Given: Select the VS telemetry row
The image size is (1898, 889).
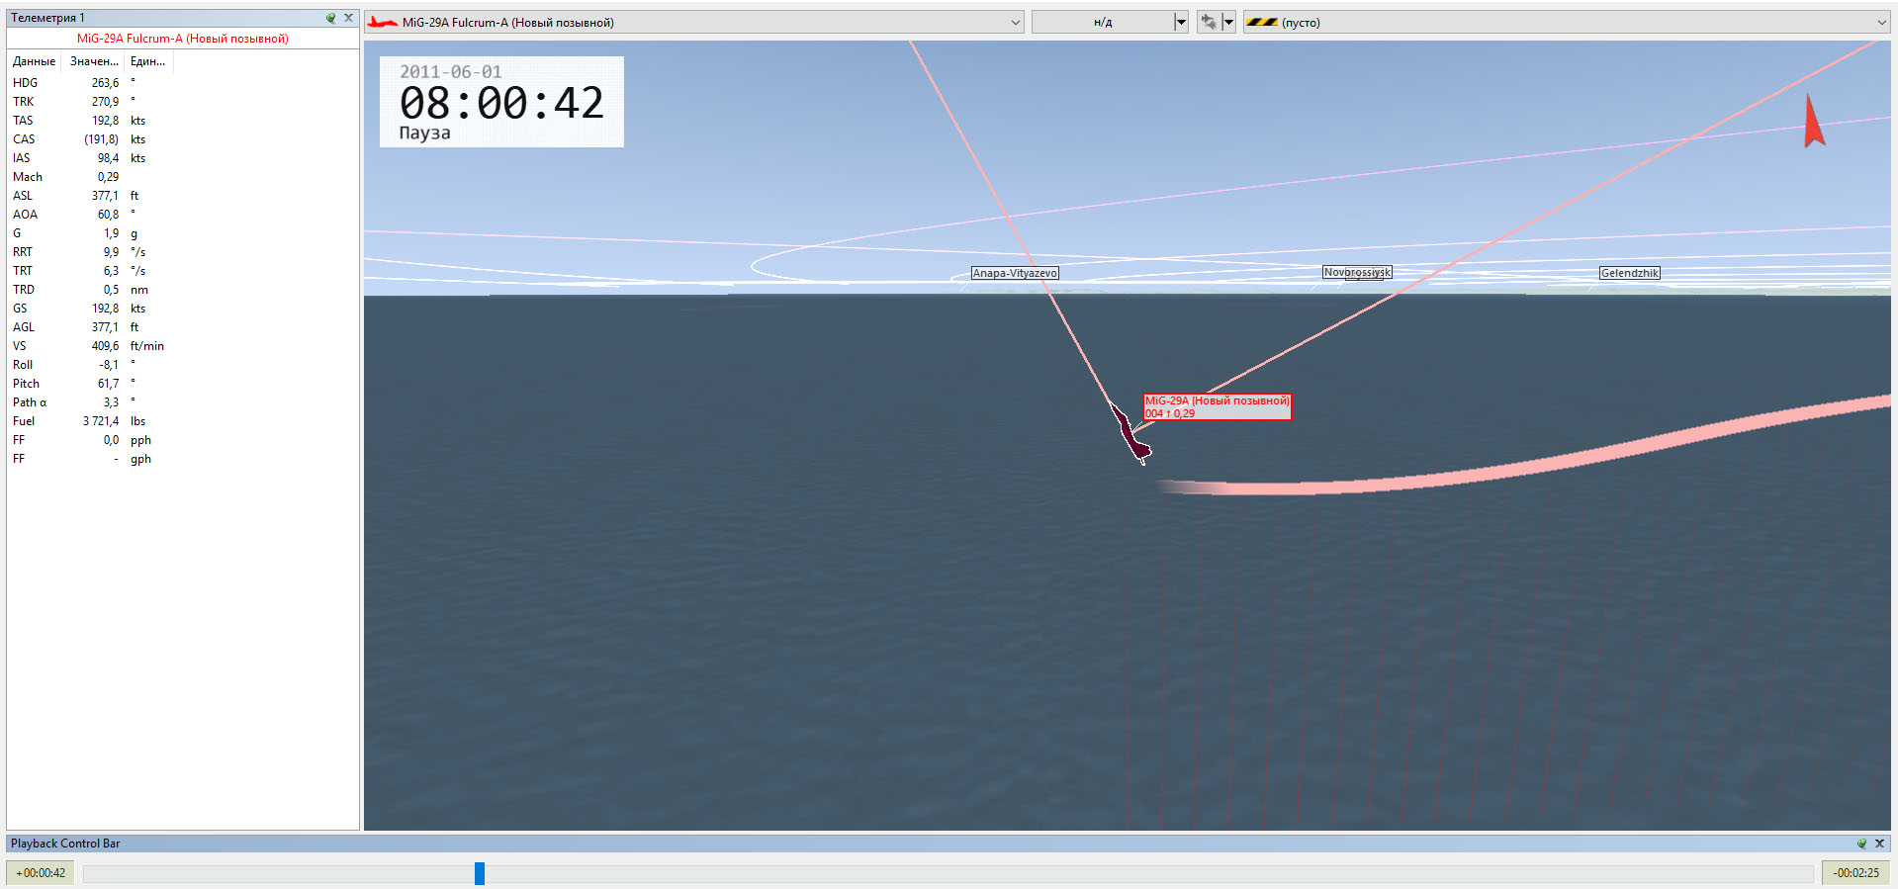Looking at the screenshot, I should pos(183,346).
